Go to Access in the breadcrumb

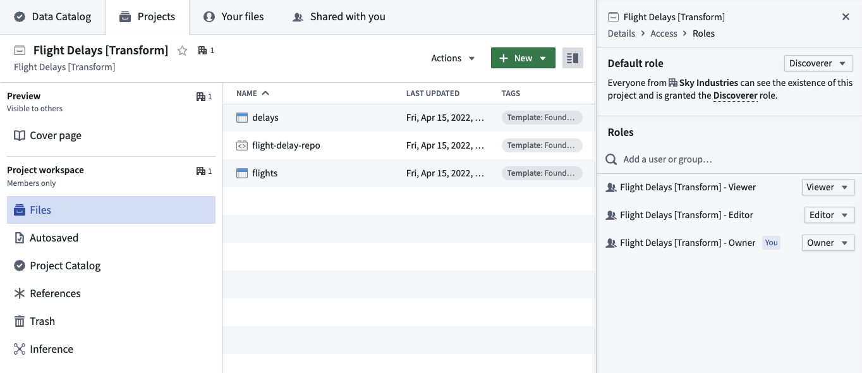click(664, 34)
